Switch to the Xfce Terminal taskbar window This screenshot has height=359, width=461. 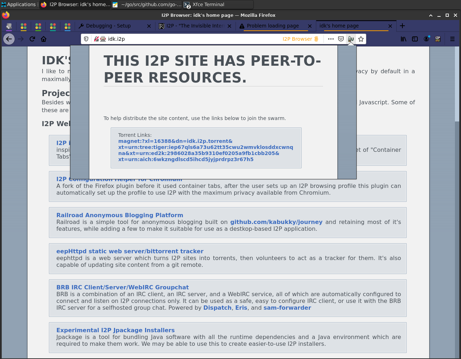218,4
